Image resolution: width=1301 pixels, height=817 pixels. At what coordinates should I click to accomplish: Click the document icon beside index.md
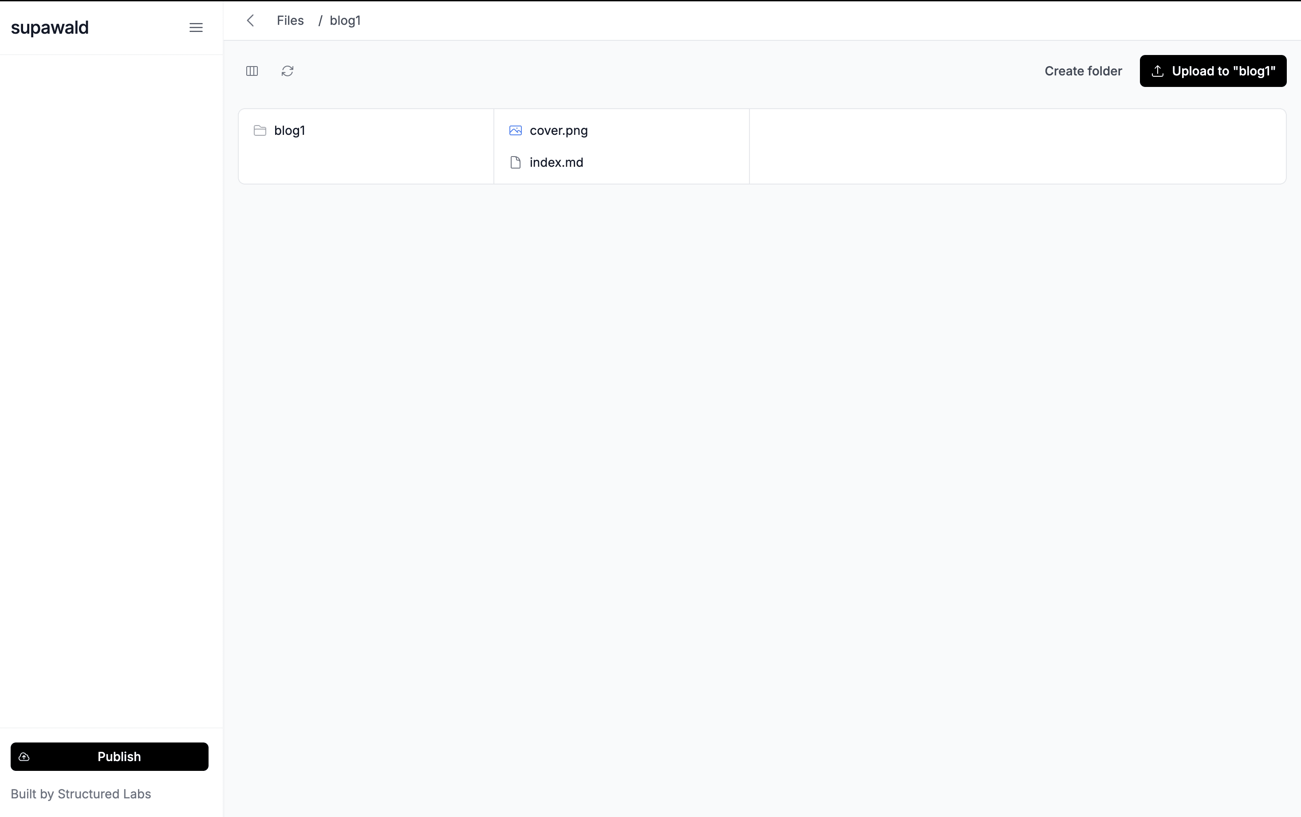point(515,162)
